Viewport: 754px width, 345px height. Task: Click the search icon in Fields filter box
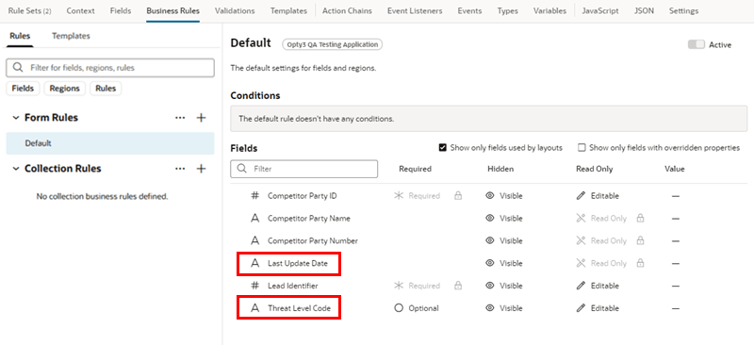pyautogui.click(x=242, y=169)
